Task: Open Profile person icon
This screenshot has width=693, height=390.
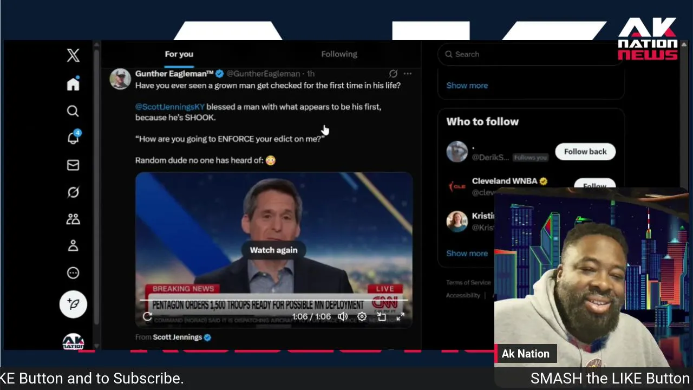Action: pyautogui.click(x=73, y=246)
